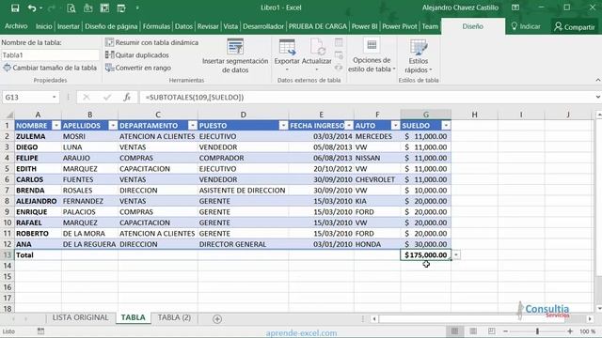Click the zoom in plus icon

point(570,331)
